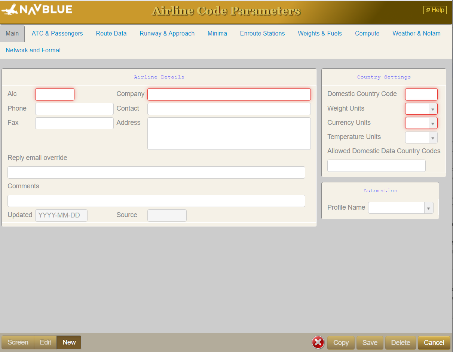Click the Contact input field
453x352 pixels.
tap(229, 109)
